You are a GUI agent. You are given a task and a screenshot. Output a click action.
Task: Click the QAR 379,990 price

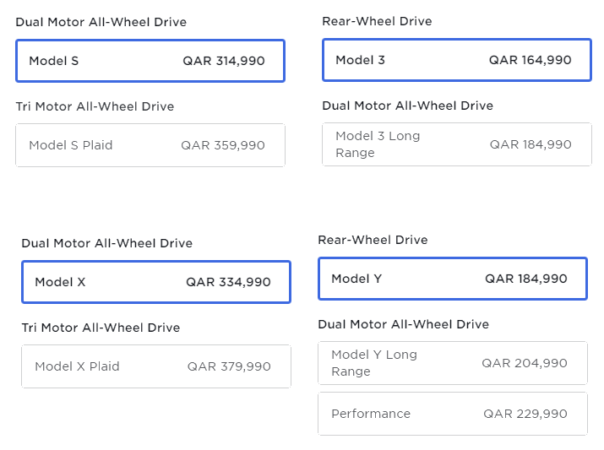pyautogui.click(x=229, y=366)
